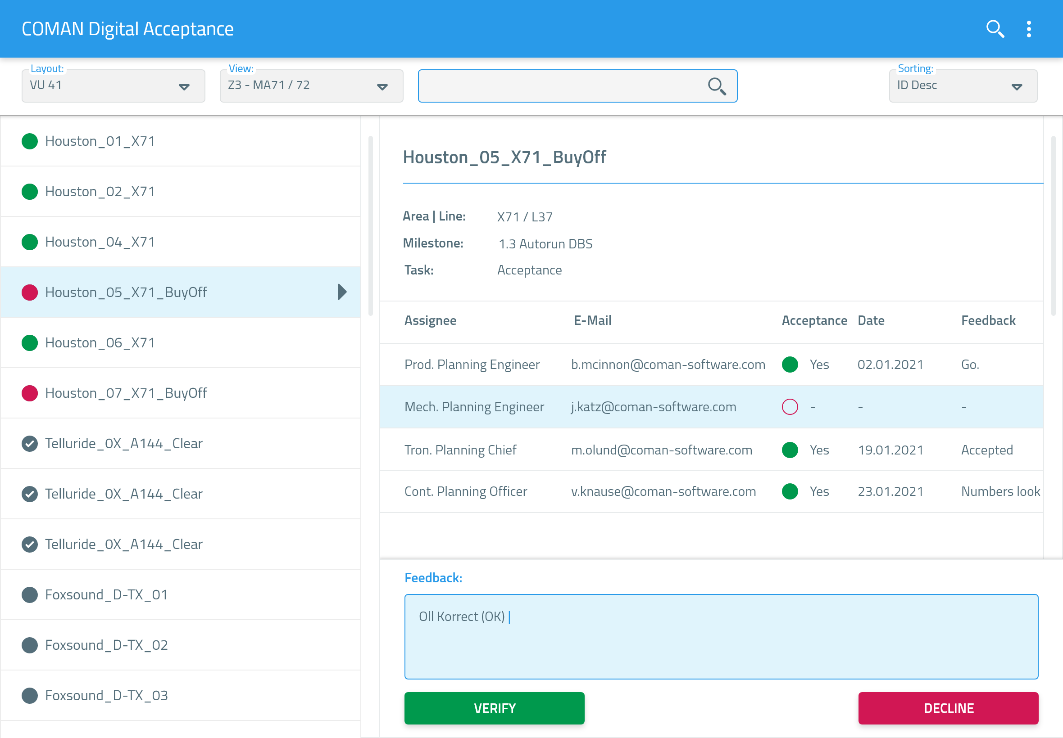Image resolution: width=1063 pixels, height=738 pixels.
Task: Select Foxsound_D-TX_03 list entry
Action: (x=106, y=695)
